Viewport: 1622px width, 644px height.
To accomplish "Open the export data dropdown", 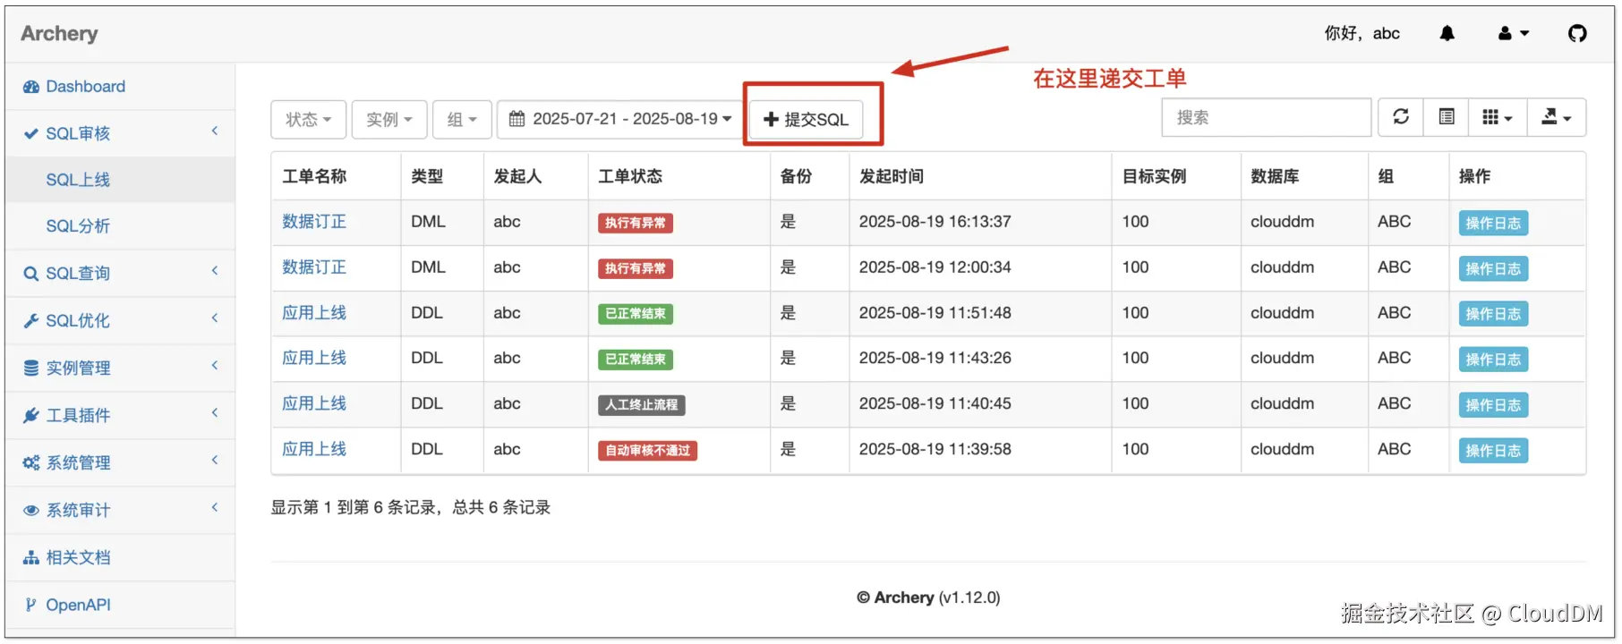I will 1556,117.
